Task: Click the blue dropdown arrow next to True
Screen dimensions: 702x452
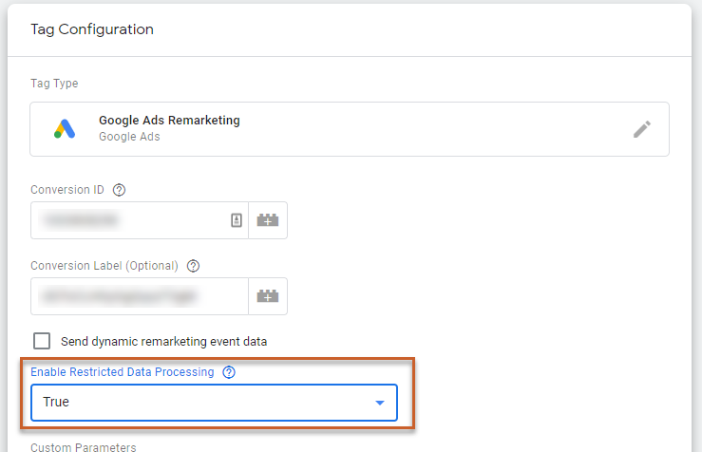Action: pos(380,403)
